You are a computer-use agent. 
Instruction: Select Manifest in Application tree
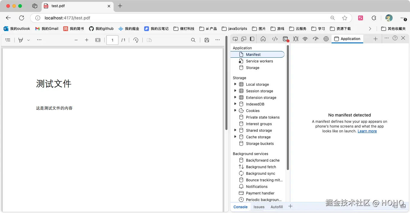click(257, 54)
